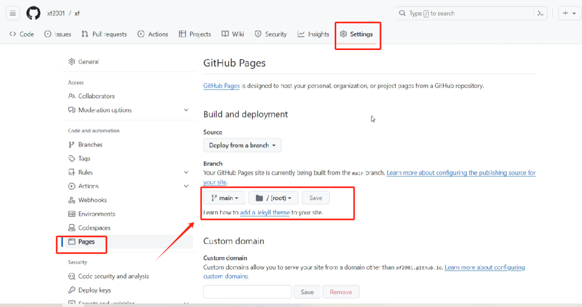
Task: Open the hamburger navigation menu
Action: [12, 13]
